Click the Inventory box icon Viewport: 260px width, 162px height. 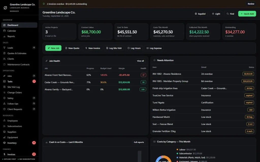click(x=5, y=143)
